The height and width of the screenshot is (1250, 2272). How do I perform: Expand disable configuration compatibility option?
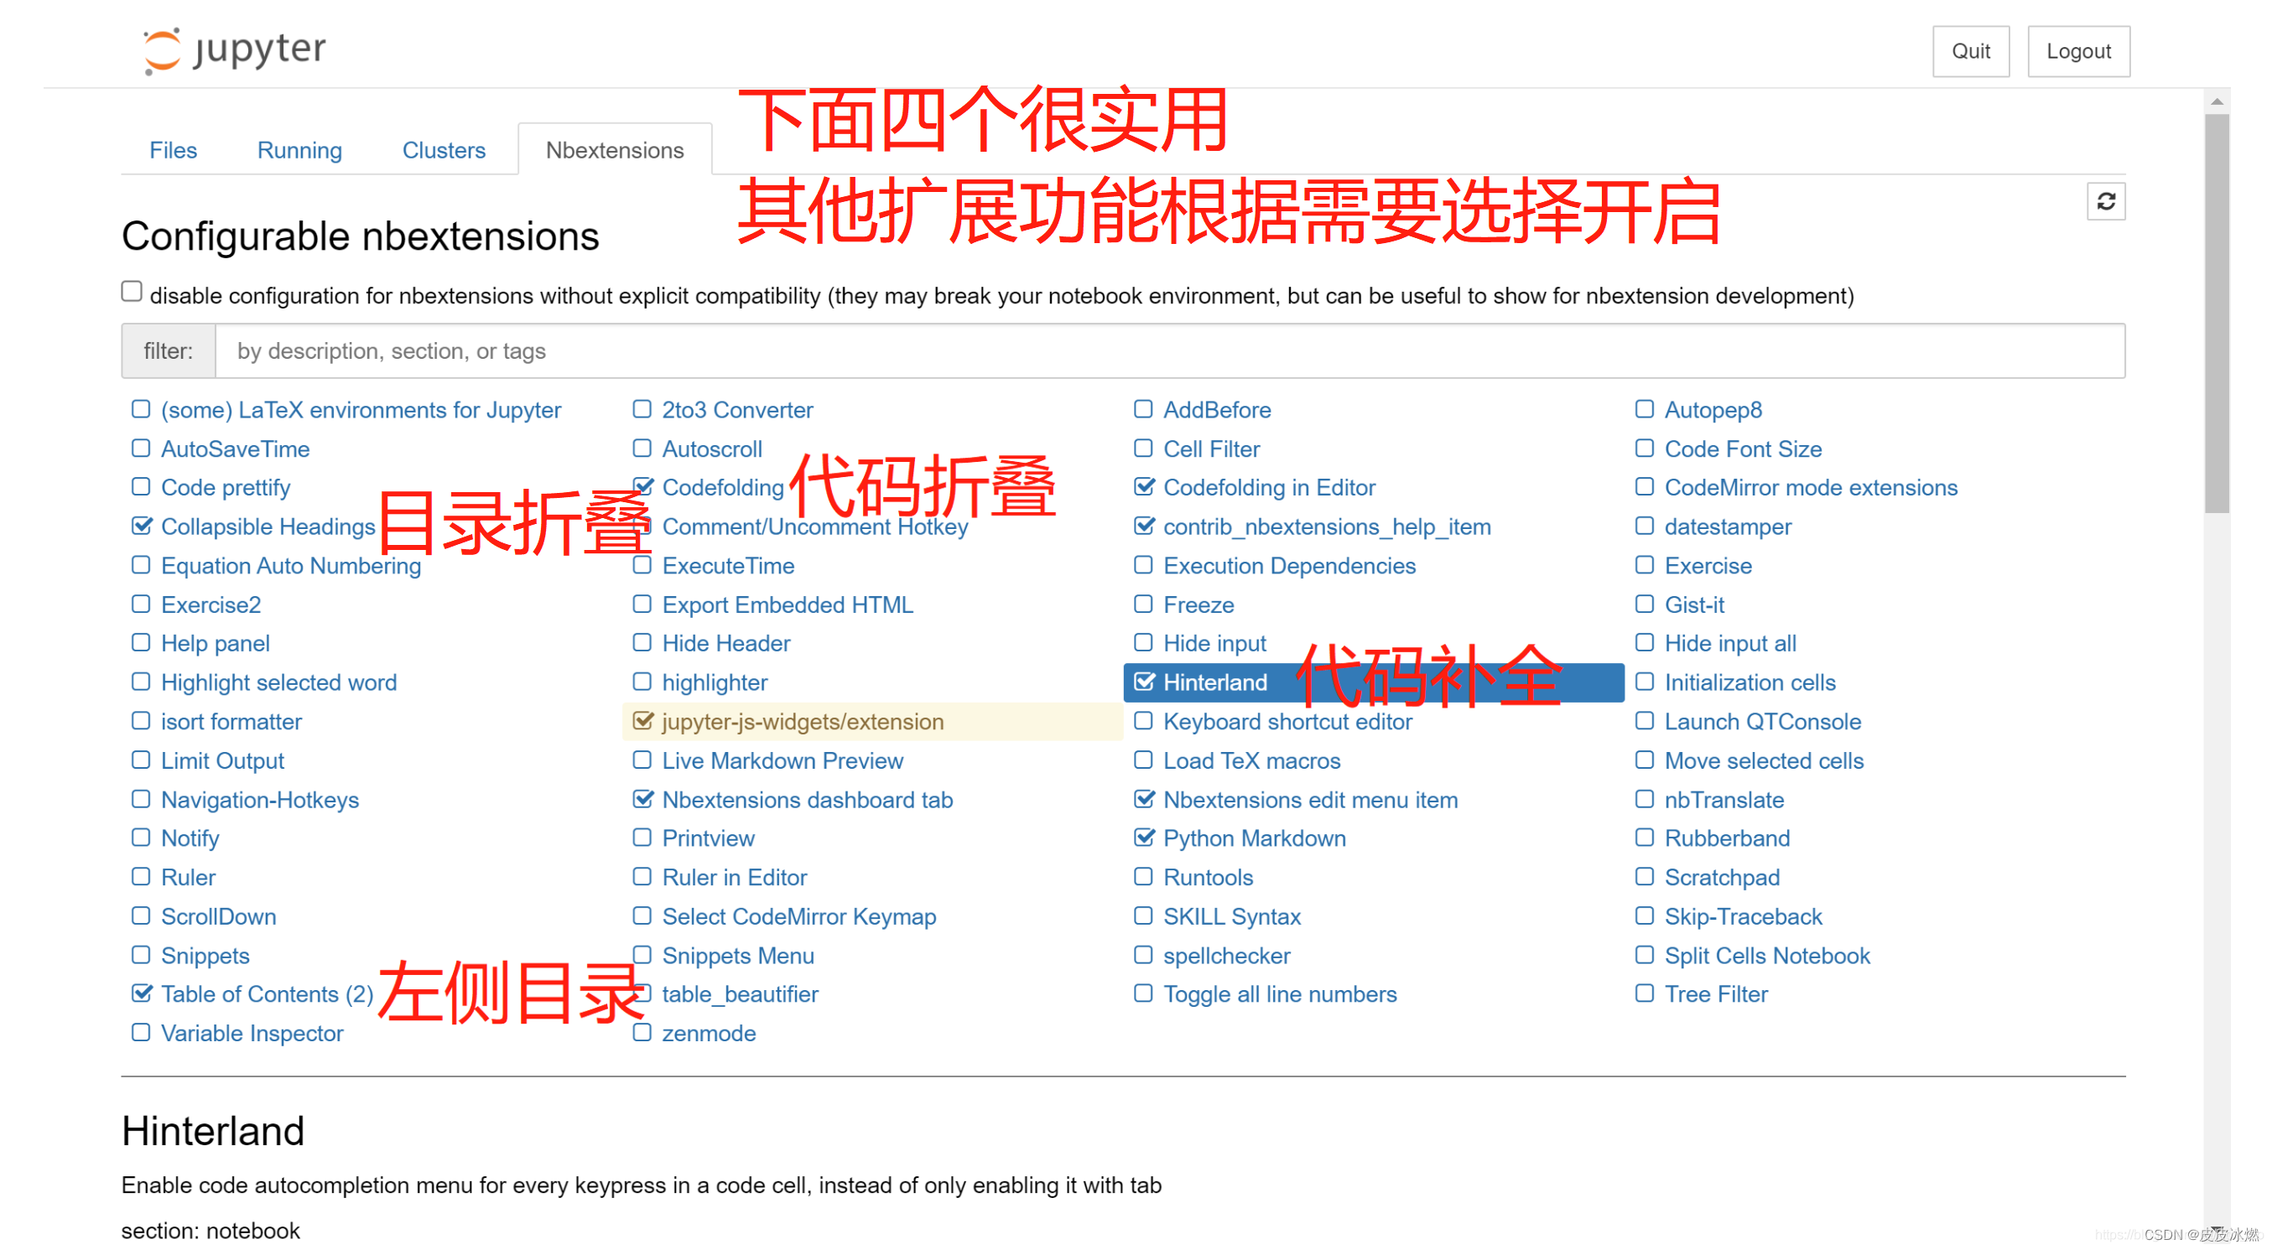(x=133, y=296)
